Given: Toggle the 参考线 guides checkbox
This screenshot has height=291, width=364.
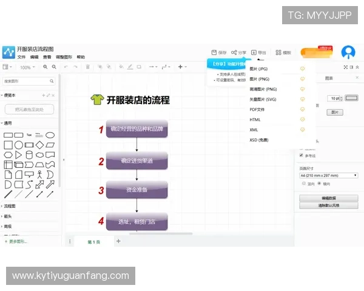Looking at the screenshot, I should click(x=301, y=155).
